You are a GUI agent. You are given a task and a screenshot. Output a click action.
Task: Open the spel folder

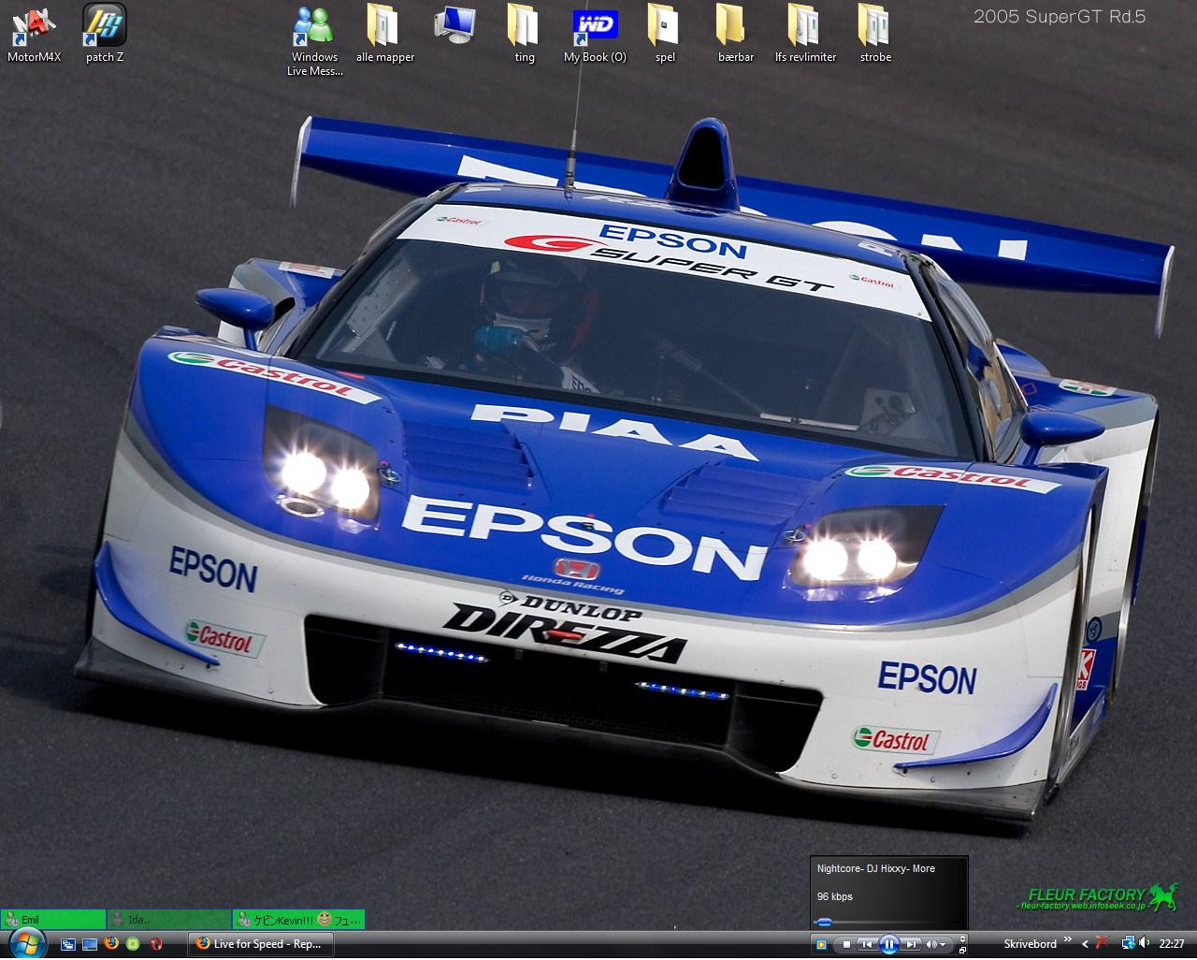click(665, 34)
